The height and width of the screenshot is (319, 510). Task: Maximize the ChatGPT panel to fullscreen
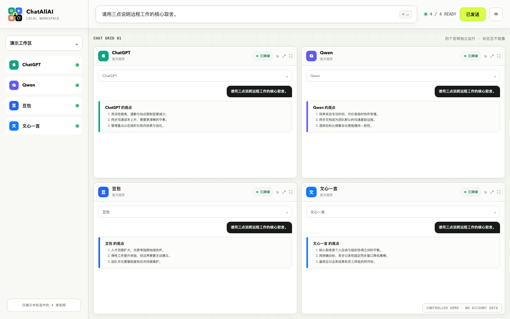(290, 56)
